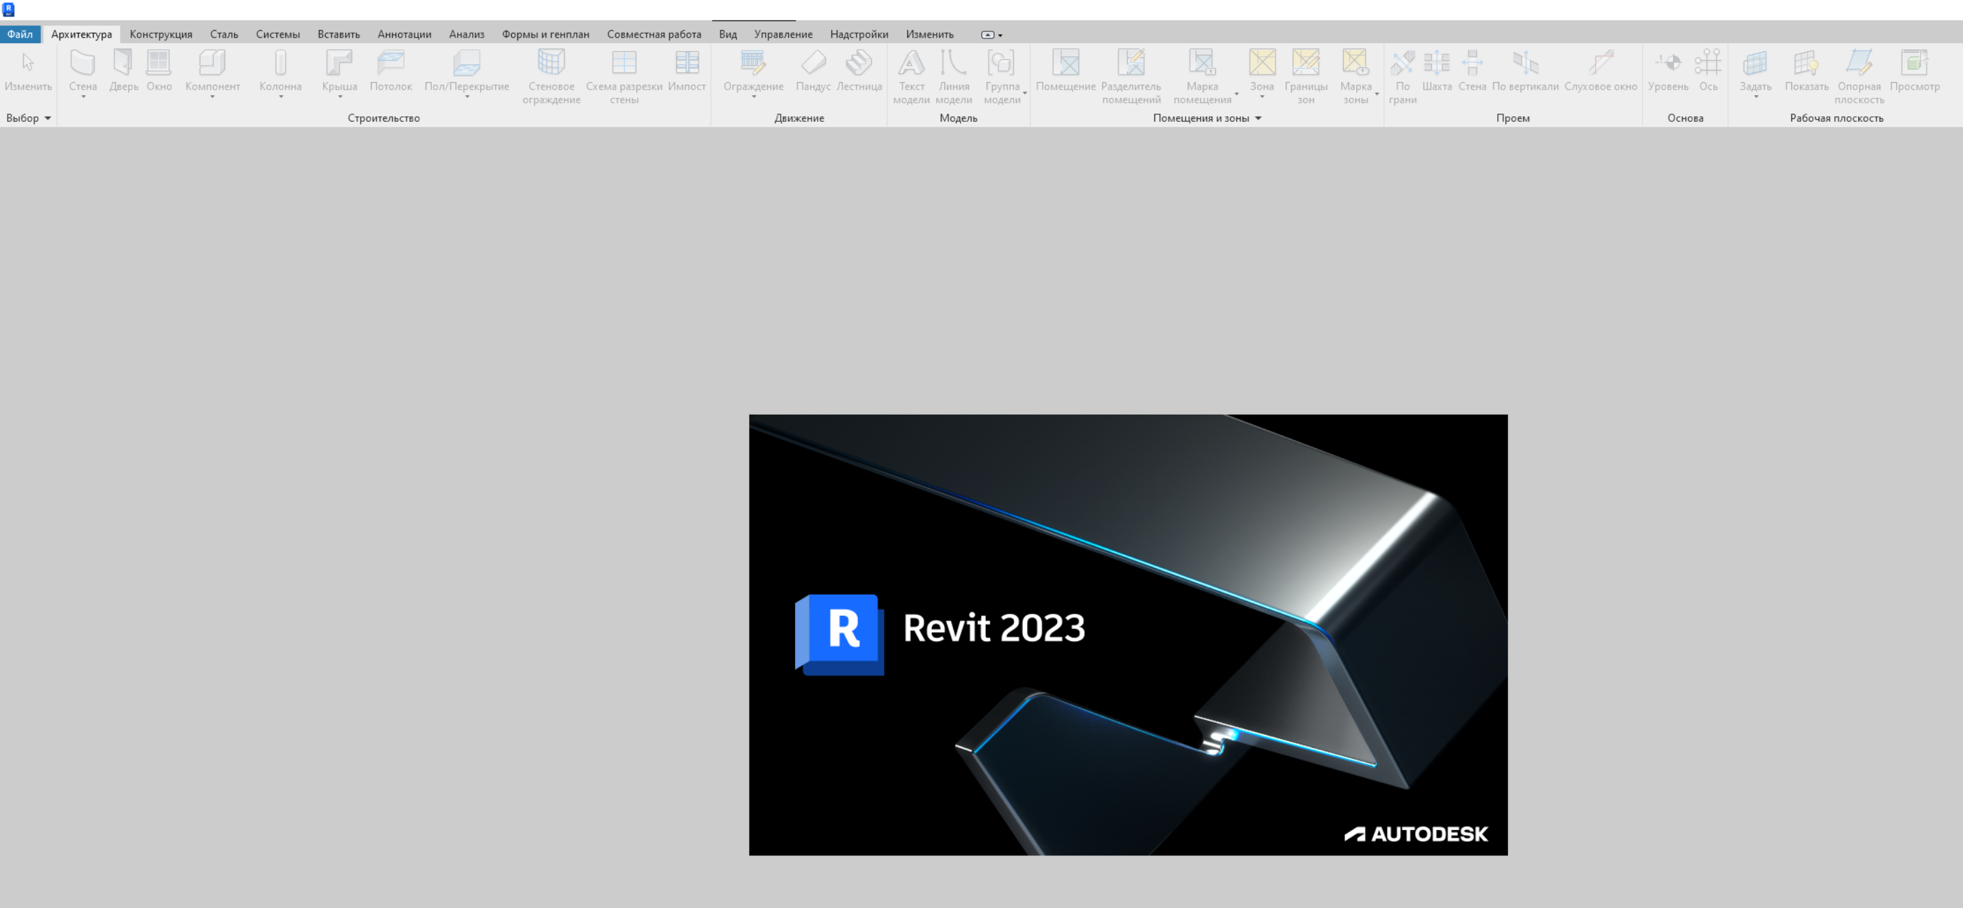The width and height of the screenshot is (1963, 908).
Task: Click the Потолок (Ceiling) tool
Action: [391, 63]
